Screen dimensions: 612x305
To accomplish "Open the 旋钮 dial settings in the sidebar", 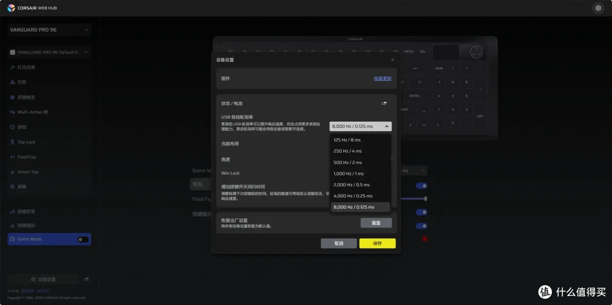I will point(49,127).
